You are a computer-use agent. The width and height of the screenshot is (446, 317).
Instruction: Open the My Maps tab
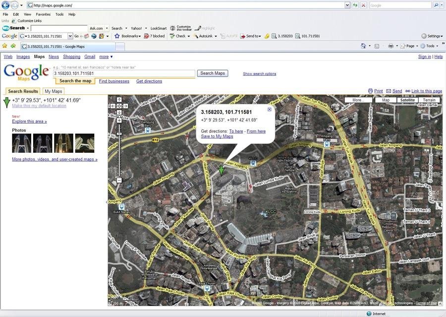pos(53,91)
